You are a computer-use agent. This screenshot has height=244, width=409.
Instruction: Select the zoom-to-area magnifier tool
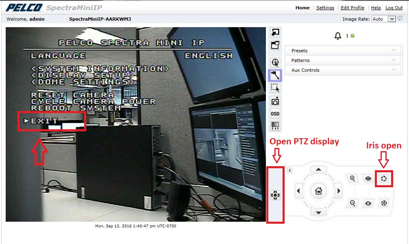pyautogui.click(x=275, y=62)
